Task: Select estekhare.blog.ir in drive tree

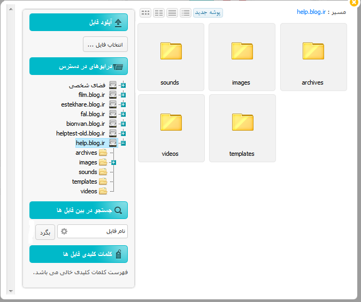Action: (83, 104)
